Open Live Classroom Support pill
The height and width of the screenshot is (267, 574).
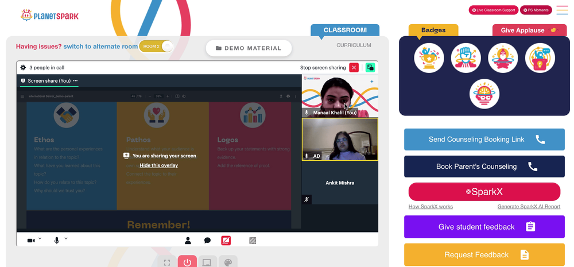tap(494, 10)
